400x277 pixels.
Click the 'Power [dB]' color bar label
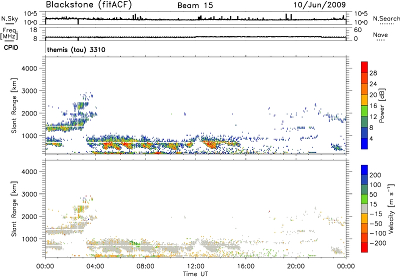coord(381,105)
